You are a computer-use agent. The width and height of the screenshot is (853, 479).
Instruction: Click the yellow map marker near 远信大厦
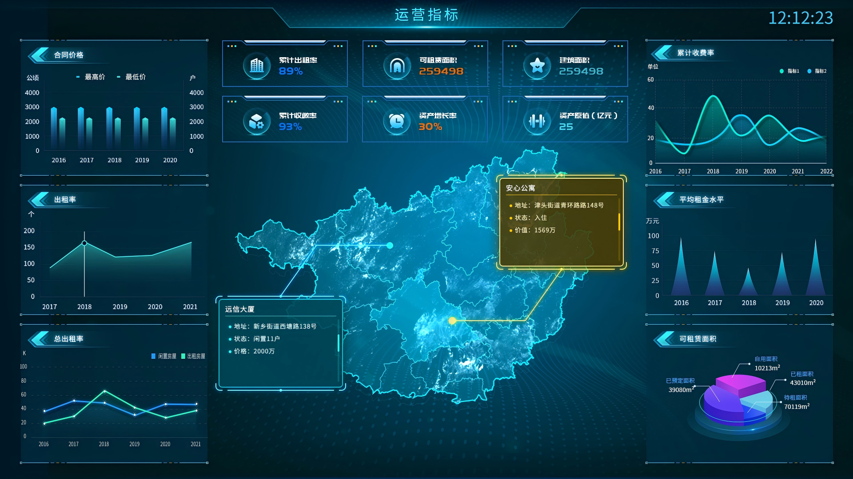tap(452, 320)
